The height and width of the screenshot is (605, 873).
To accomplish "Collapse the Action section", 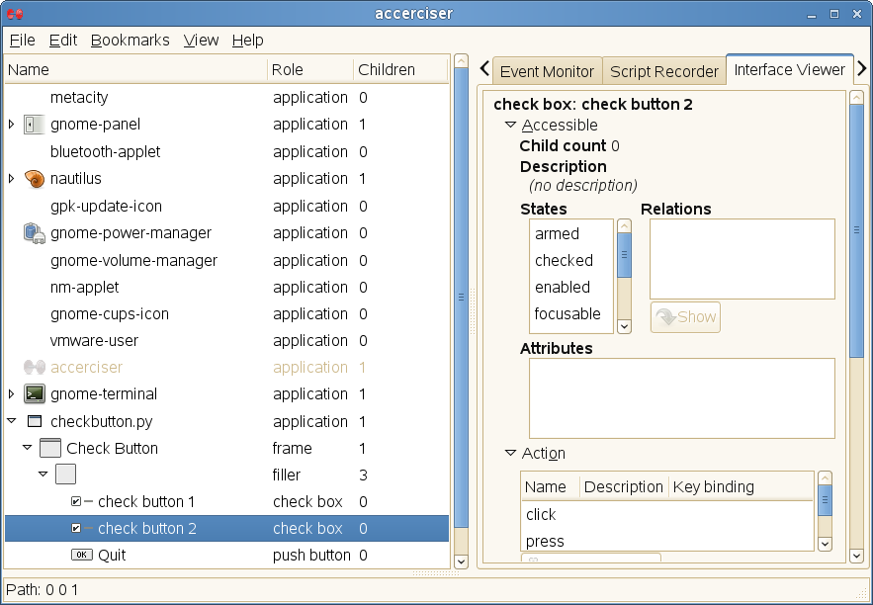I will pyautogui.click(x=510, y=453).
